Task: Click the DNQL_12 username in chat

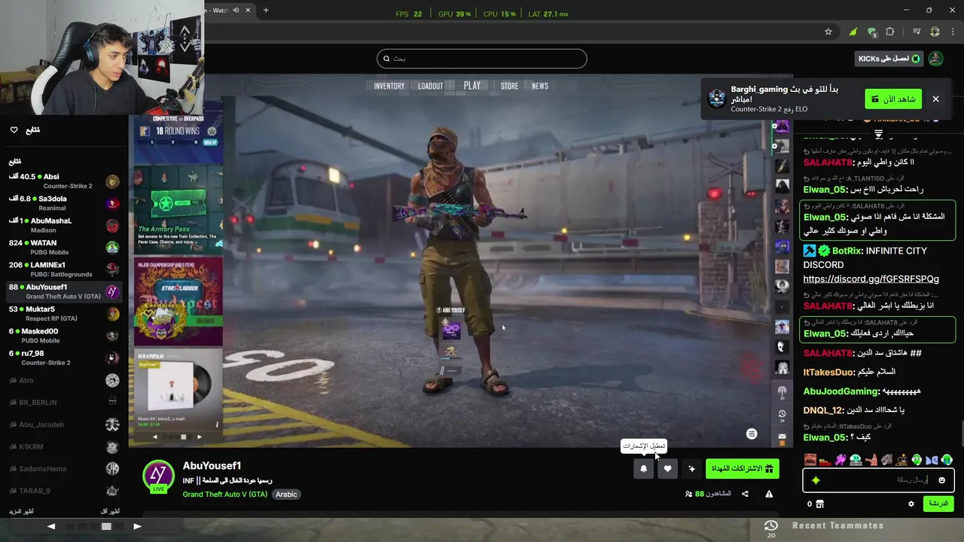Action: [x=823, y=410]
